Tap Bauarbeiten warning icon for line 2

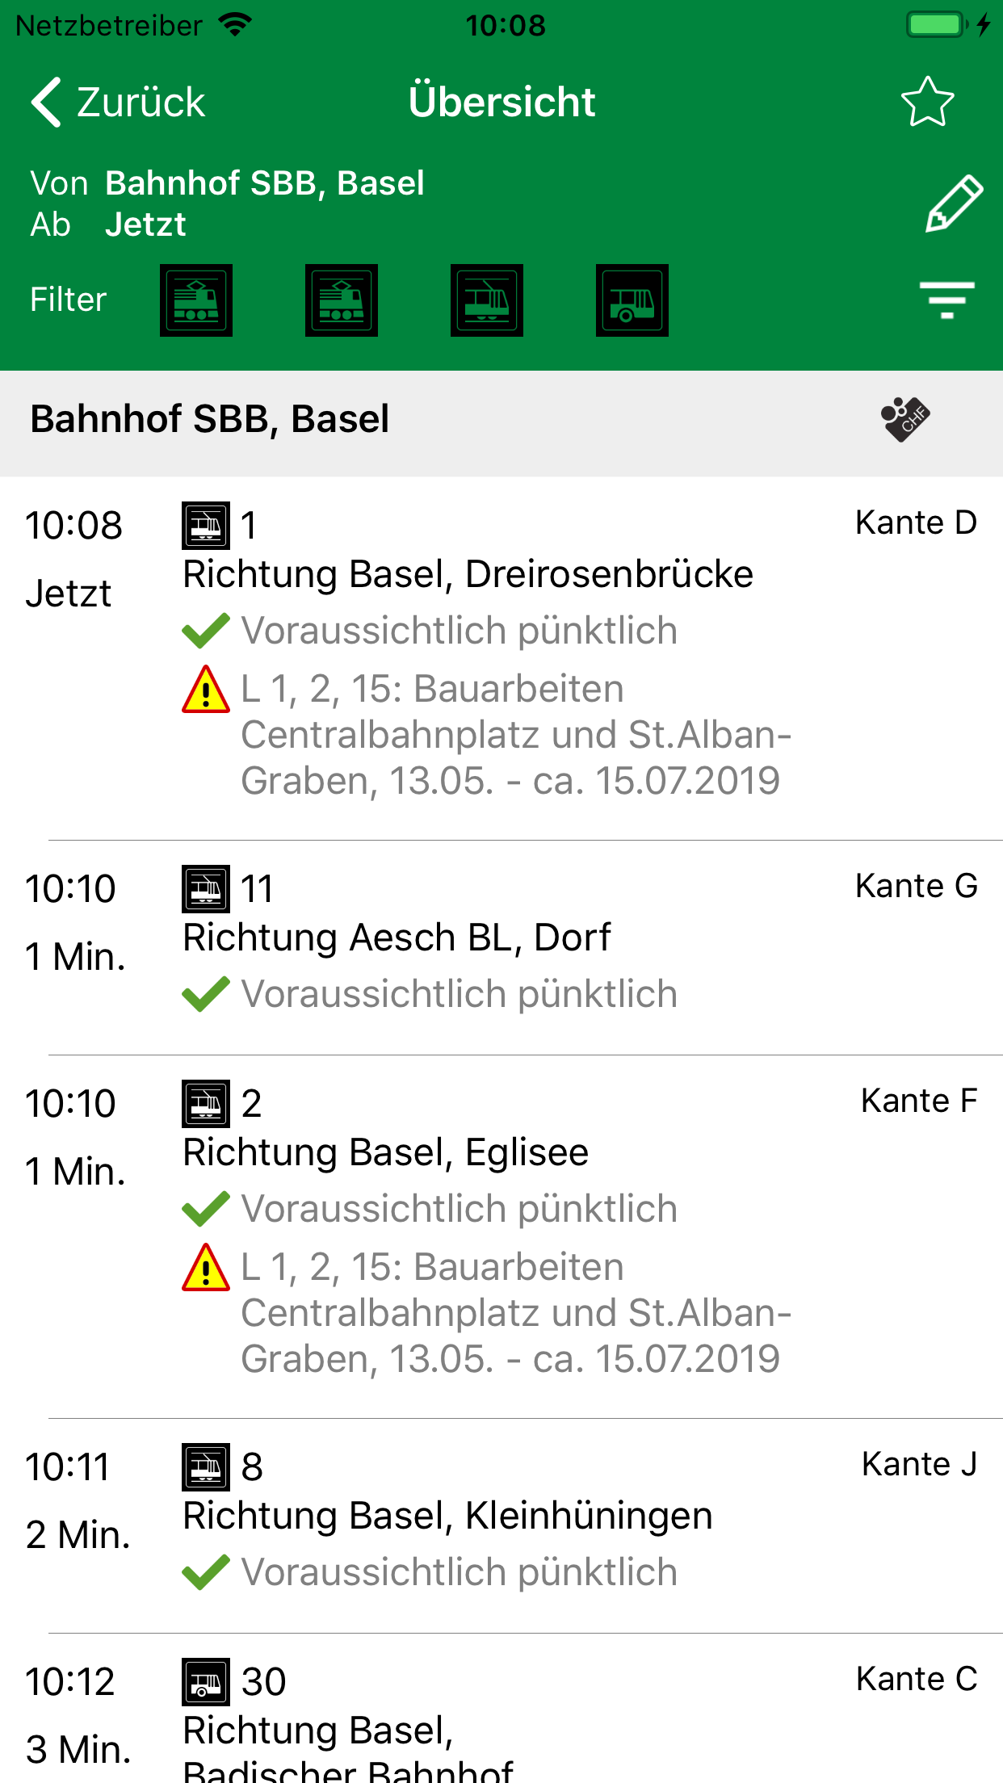tap(206, 1268)
